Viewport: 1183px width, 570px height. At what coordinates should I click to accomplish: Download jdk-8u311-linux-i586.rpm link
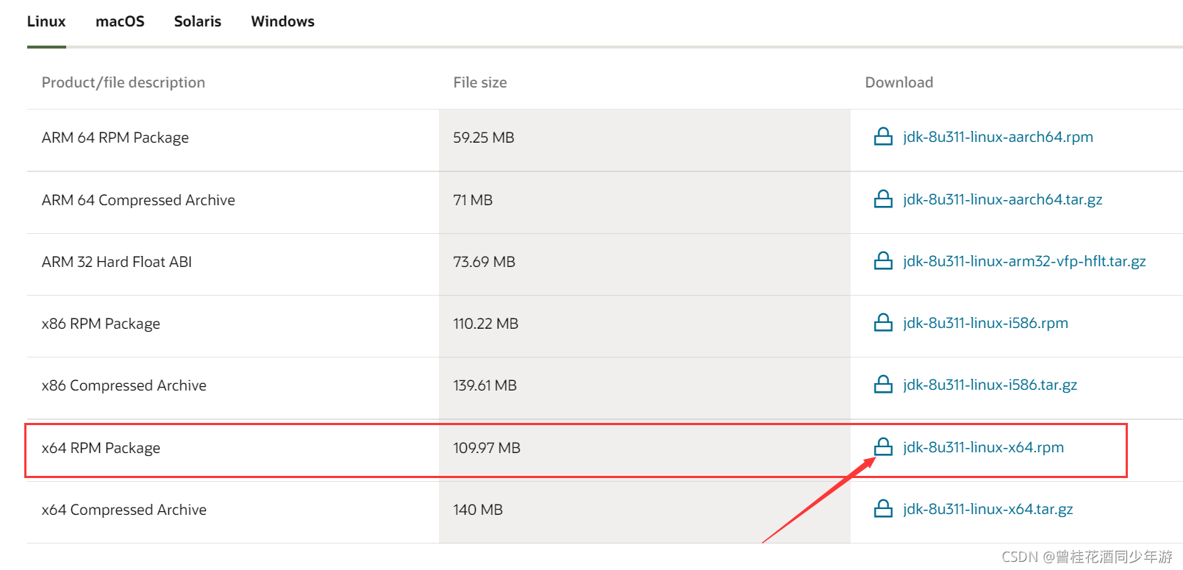985,323
